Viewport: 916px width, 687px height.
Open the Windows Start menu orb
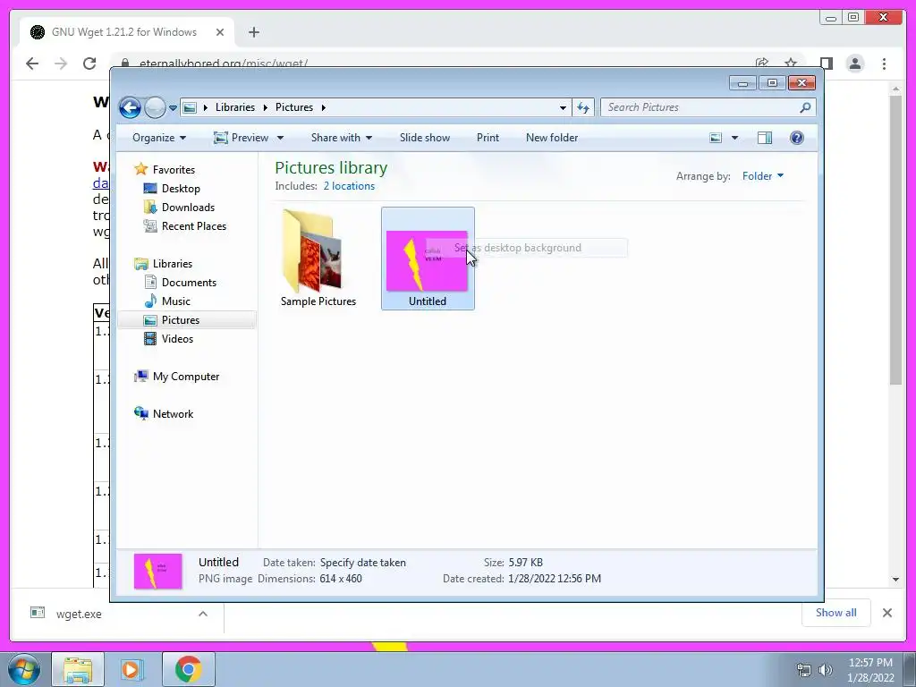tap(24, 669)
